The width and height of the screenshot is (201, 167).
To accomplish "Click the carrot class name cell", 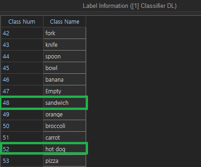I will pos(64,137).
